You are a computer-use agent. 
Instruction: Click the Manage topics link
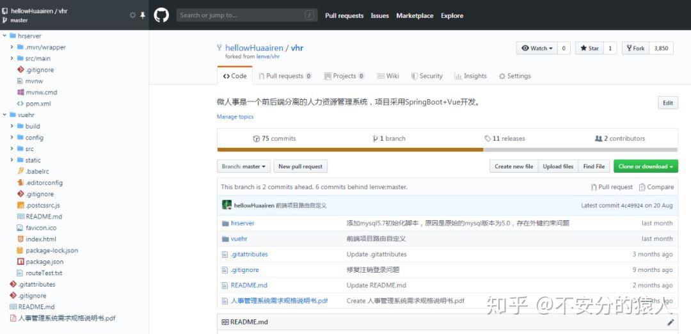tap(235, 116)
